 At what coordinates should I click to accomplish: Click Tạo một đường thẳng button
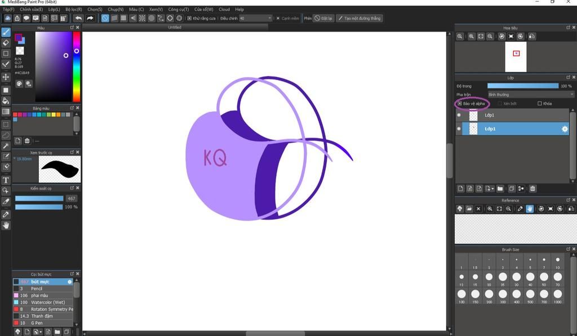tap(359, 18)
